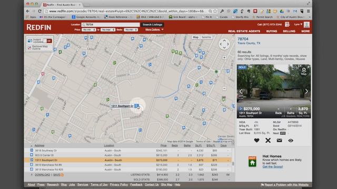Viewport: 337px width, 189px height.
Task: Open the Privacy Policy footer link
Action: [119, 184]
